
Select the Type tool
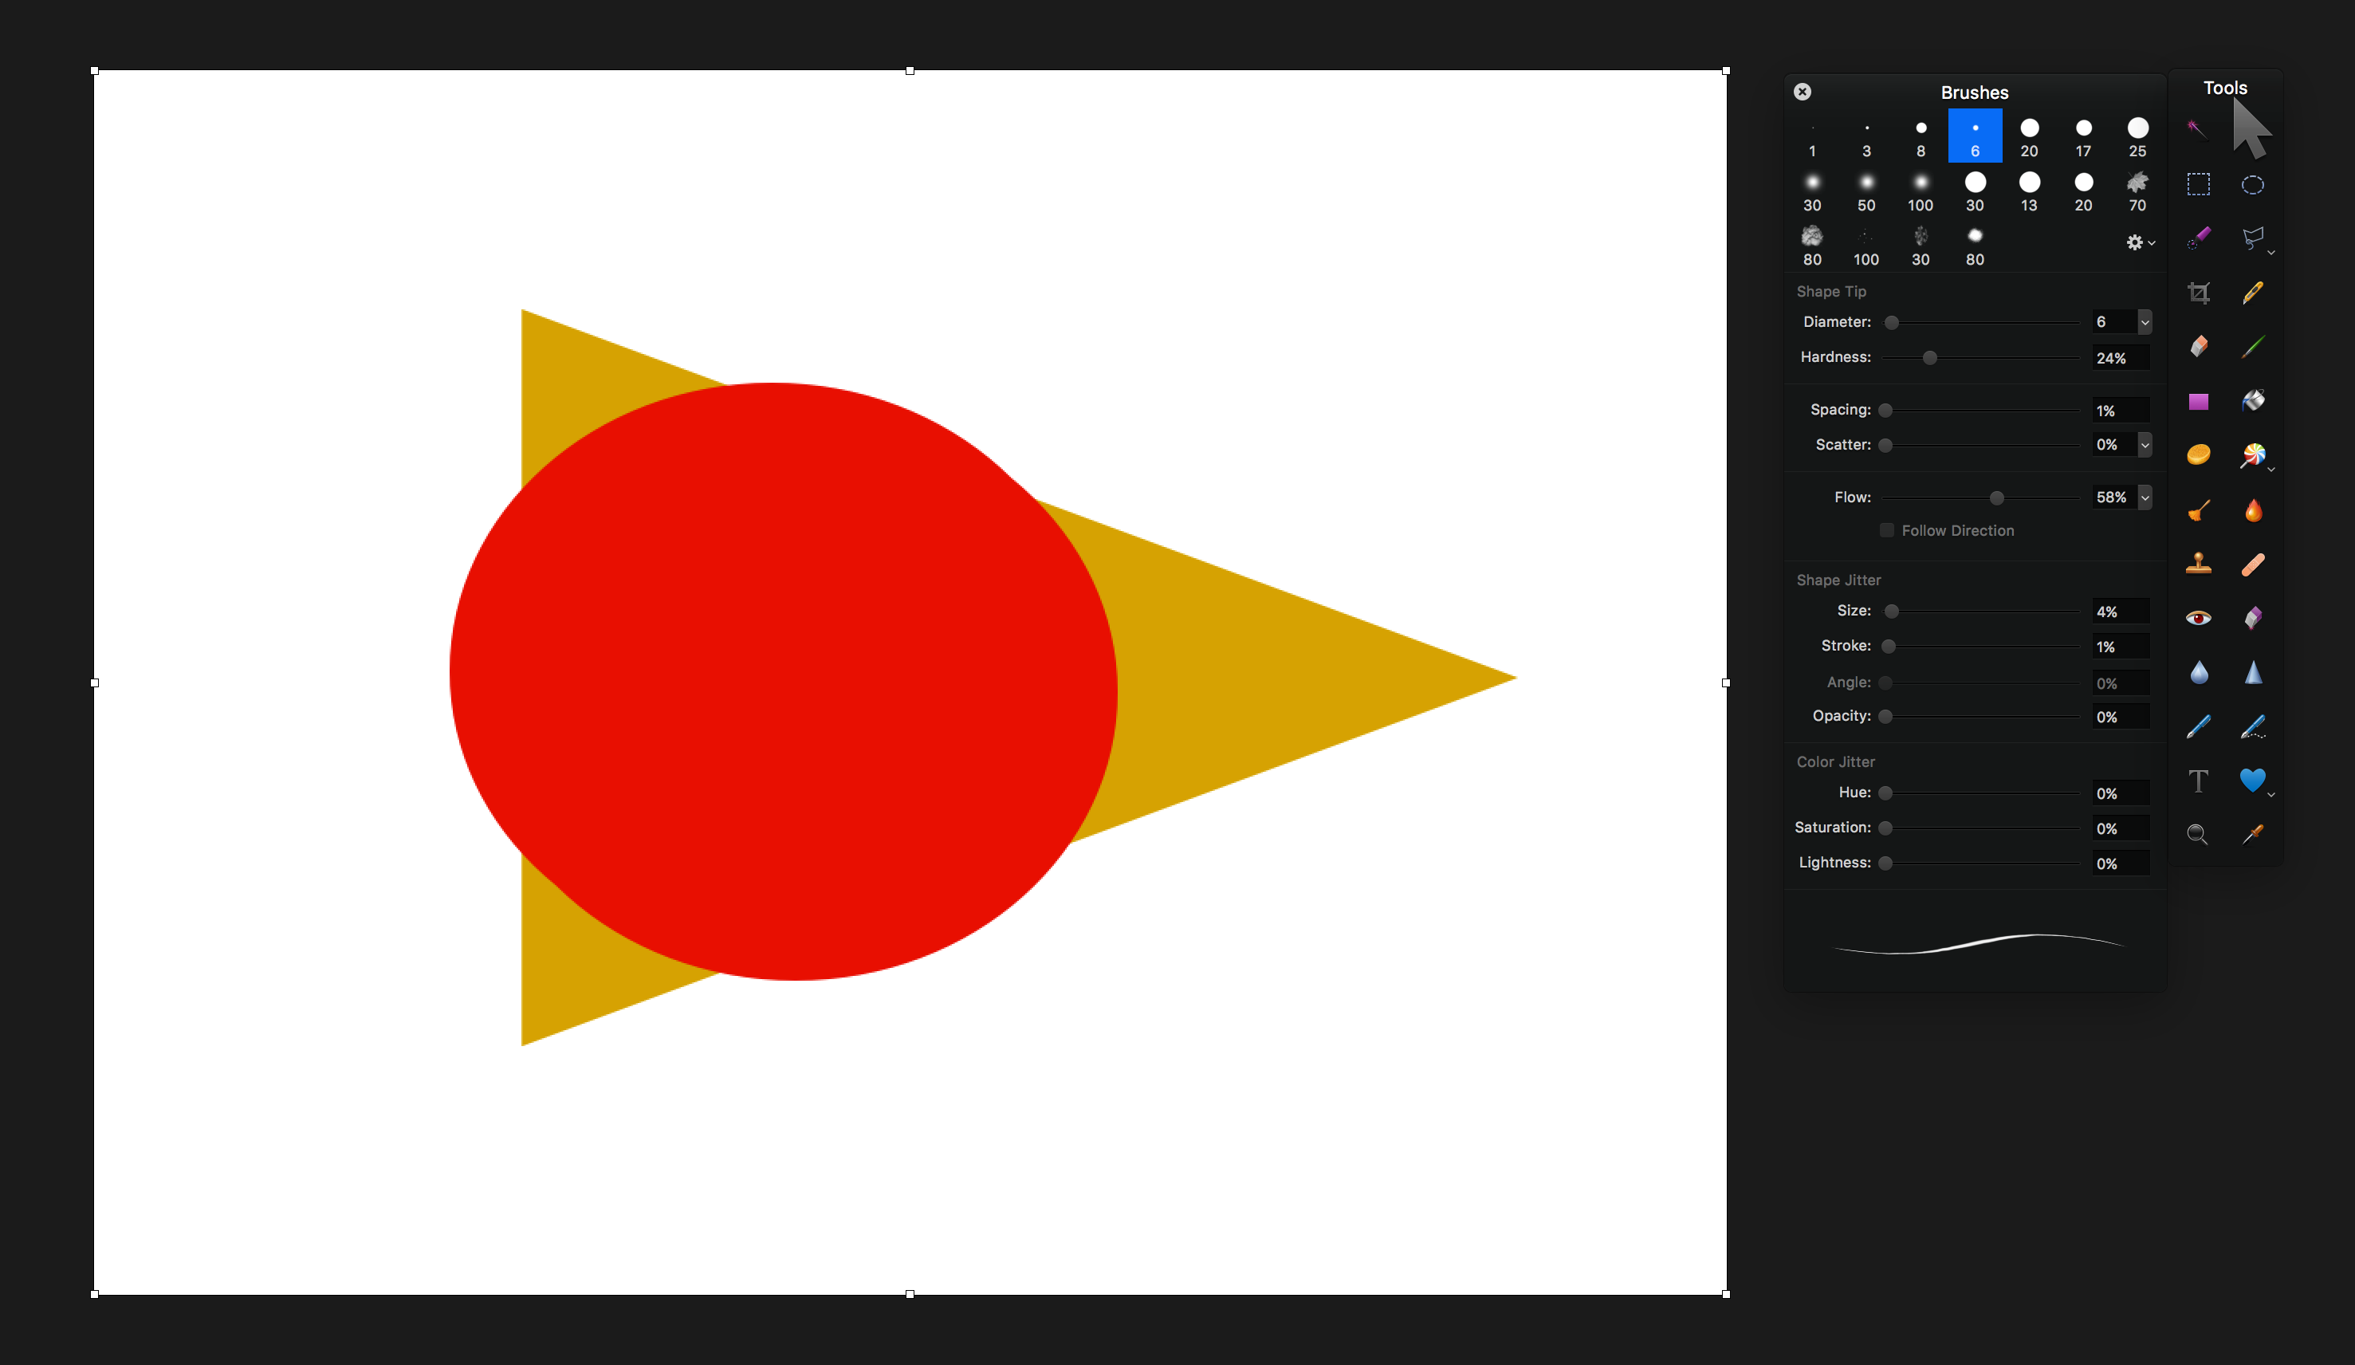(x=2198, y=781)
